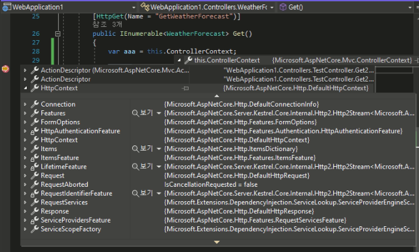Click the Get() method cube icon

coord(282,8)
